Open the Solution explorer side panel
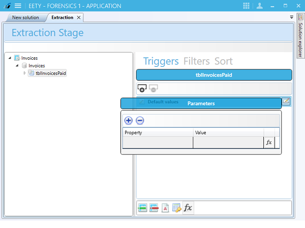Viewport: 305px width, 228px height. click(300, 35)
